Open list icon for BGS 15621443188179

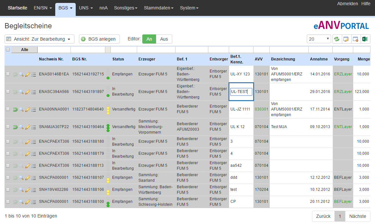[x=34, y=154]
